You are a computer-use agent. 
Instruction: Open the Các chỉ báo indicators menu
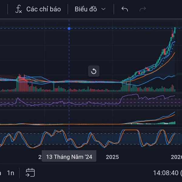pyautogui.click(x=38, y=9)
